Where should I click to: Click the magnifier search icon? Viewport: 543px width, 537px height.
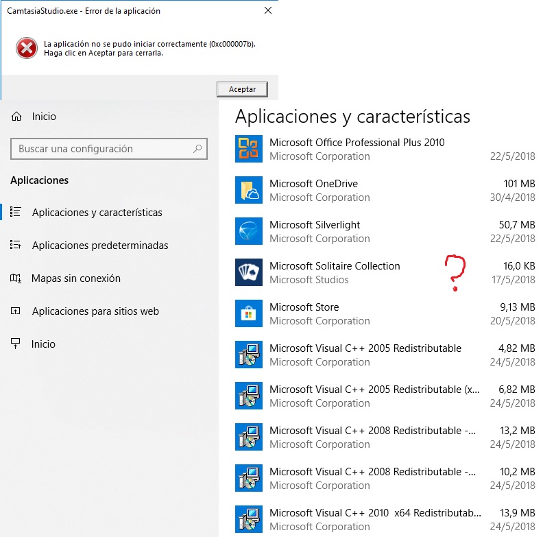(x=197, y=149)
